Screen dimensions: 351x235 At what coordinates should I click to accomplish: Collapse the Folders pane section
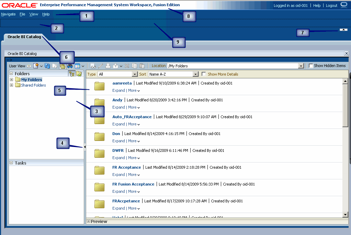[x=11, y=73]
